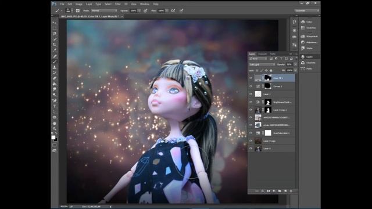Select the Eraser tool
Image resolution: width=372 pixels, height=209 pixels.
55,78
